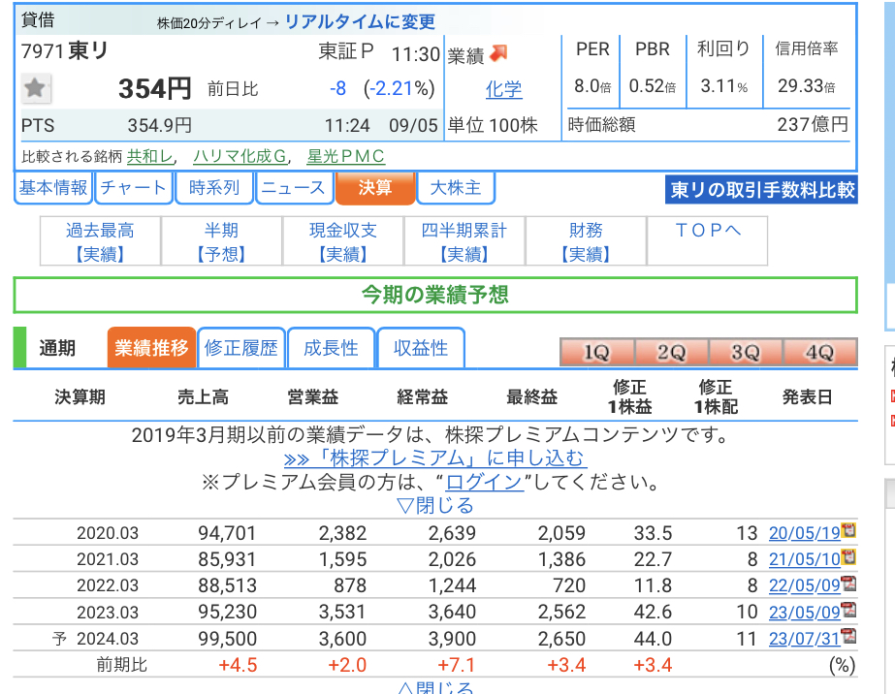Click the stock price 354円

(155, 89)
